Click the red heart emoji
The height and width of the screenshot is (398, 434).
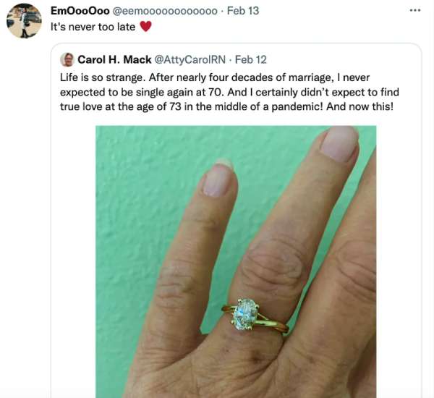pyautogui.click(x=145, y=27)
